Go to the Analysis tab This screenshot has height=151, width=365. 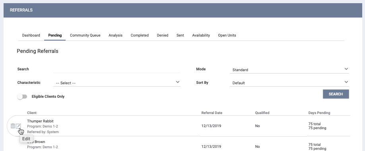(115, 35)
